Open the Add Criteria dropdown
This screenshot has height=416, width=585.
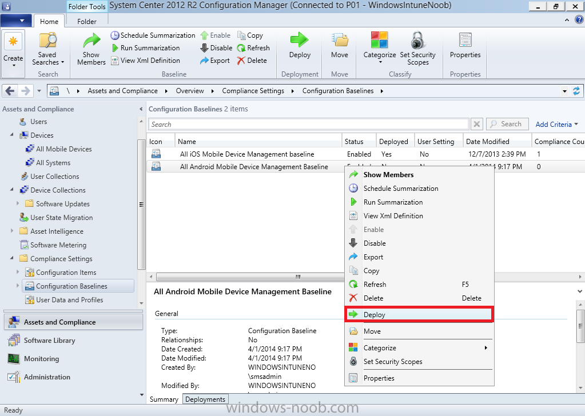(556, 124)
